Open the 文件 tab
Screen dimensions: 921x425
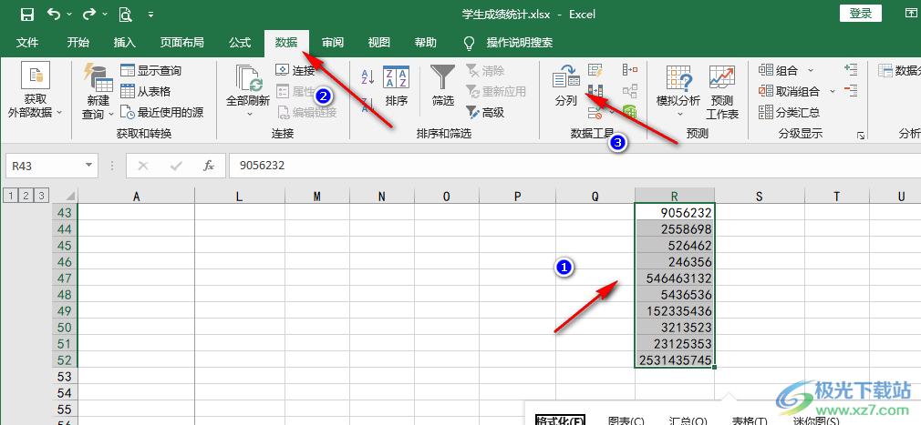tap(27, 42)
